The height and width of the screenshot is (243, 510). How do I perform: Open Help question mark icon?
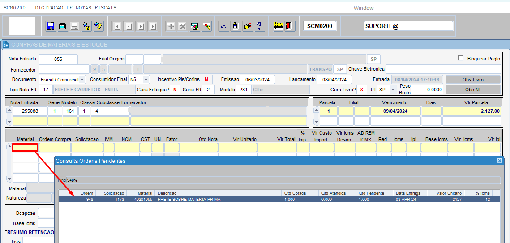(259, 26)
